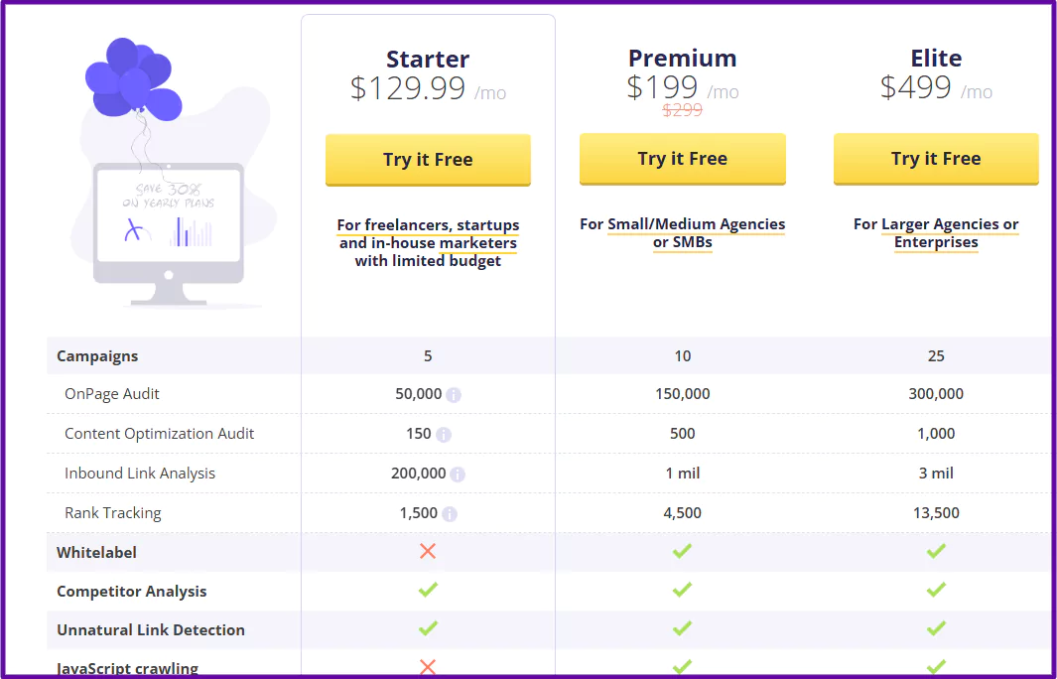Image resolution: width=1057 pixels, height=679 pixels.
Task: Click Elite Unnatural Link Detection checkmark
Action: pos(936,628)
